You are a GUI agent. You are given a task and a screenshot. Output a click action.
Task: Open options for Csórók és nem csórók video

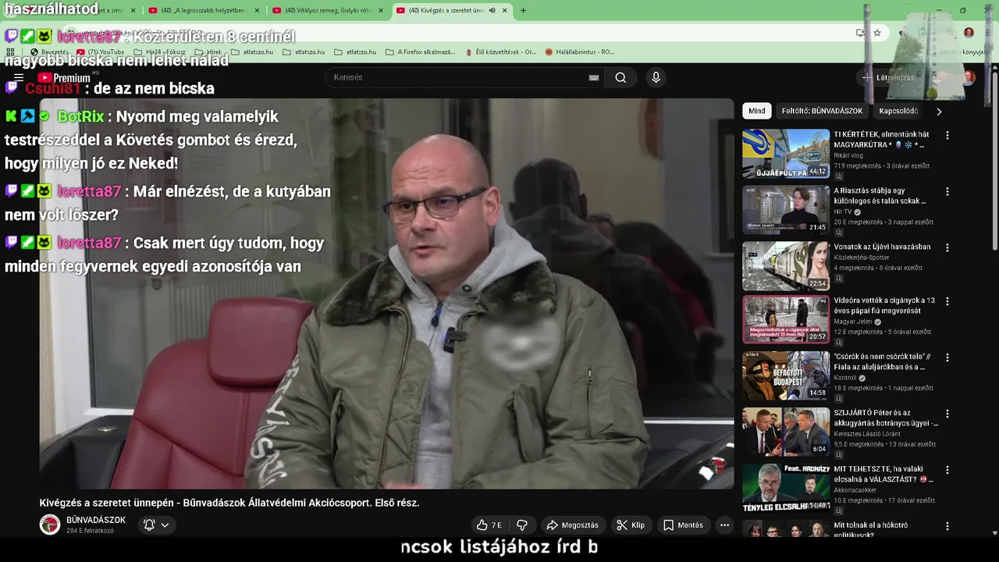pos(947,357)
